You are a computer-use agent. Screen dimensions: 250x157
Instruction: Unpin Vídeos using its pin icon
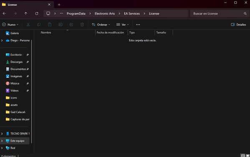(x=28, y=91)
